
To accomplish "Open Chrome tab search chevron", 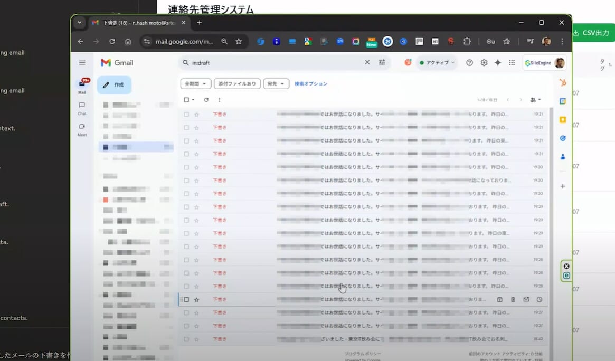I will [80, 23].
